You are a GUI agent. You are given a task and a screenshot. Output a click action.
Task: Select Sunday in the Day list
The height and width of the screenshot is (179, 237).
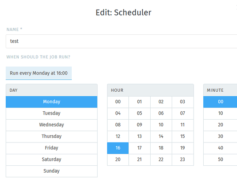point(52,171)
